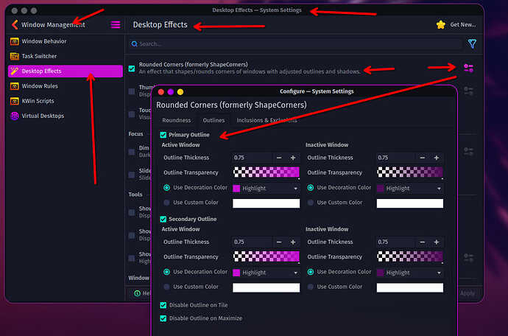The width and height of the screenshot is (508, 336).
Task: Pick Secondary Inactive Window custom color swatch
Action: pos(410,287)
